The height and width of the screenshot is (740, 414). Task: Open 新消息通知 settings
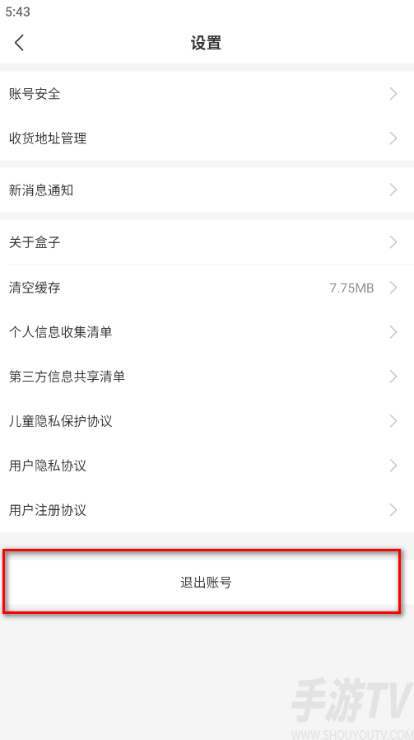[207, 190]
